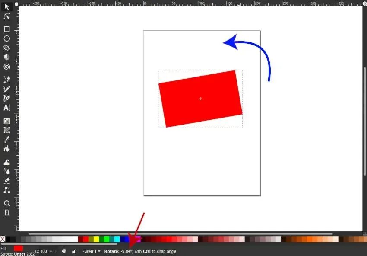The image size is (367, 256).
Task: Click the palette horizontal scrollbar
Action: click(x=59, y=244)
